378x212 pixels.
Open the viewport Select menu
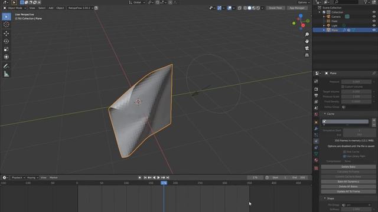42,8
